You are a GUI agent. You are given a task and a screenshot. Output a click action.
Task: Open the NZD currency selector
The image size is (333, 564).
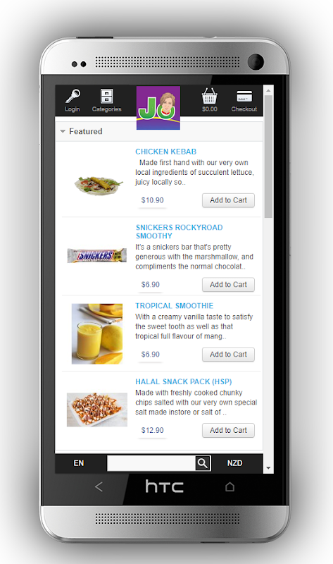coord(234,463)
